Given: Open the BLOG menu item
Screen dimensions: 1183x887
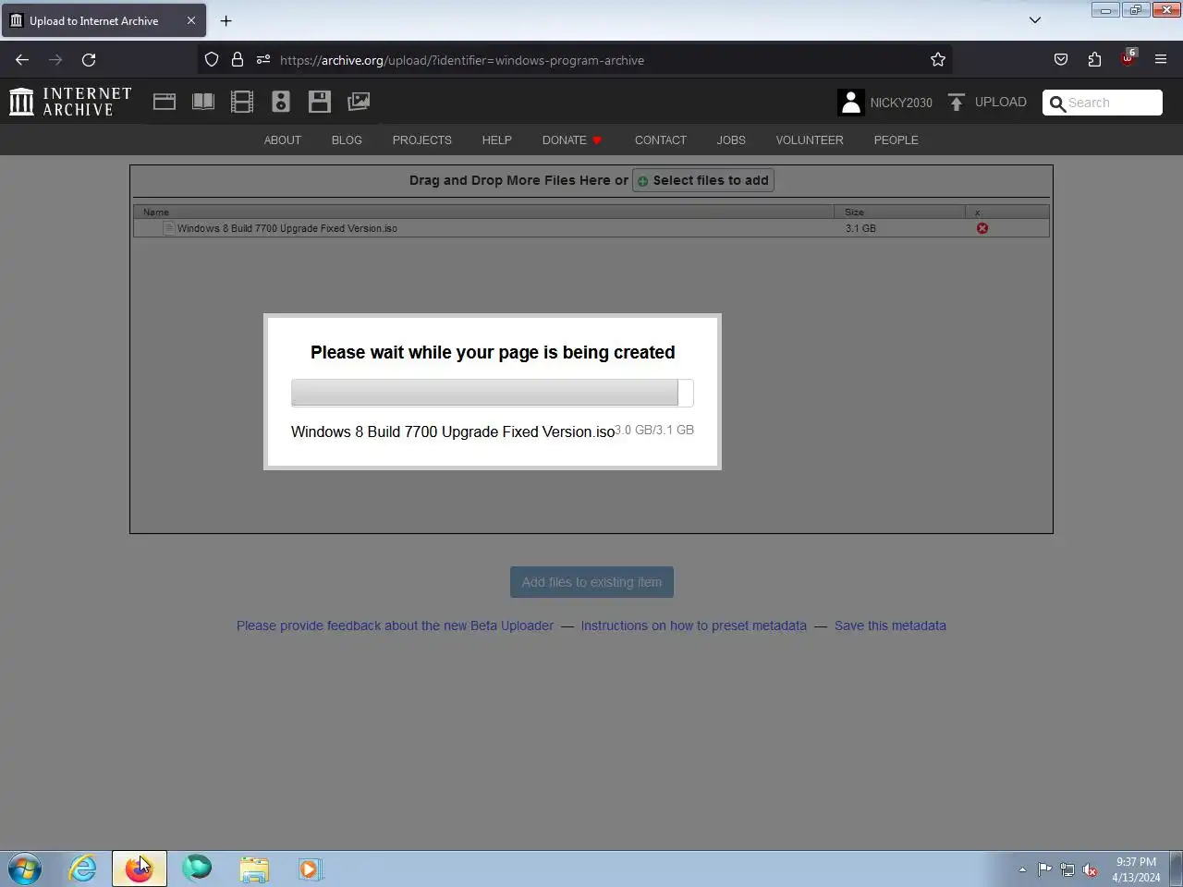Looking at the screenshot, I should (347, 140).
